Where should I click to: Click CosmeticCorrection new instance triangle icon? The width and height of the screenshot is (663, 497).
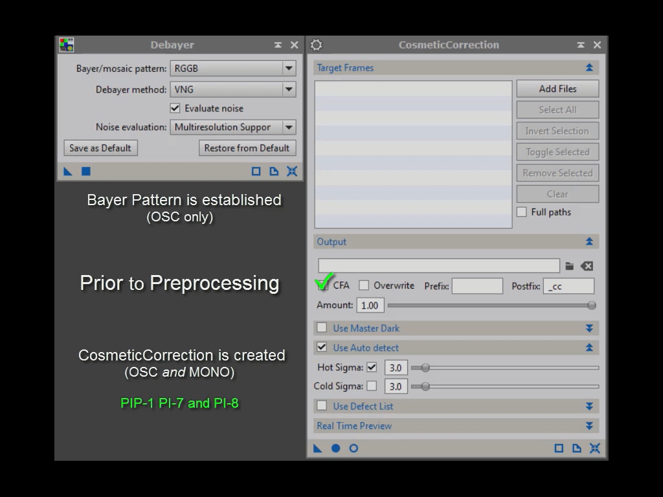[x=317, y=448]
